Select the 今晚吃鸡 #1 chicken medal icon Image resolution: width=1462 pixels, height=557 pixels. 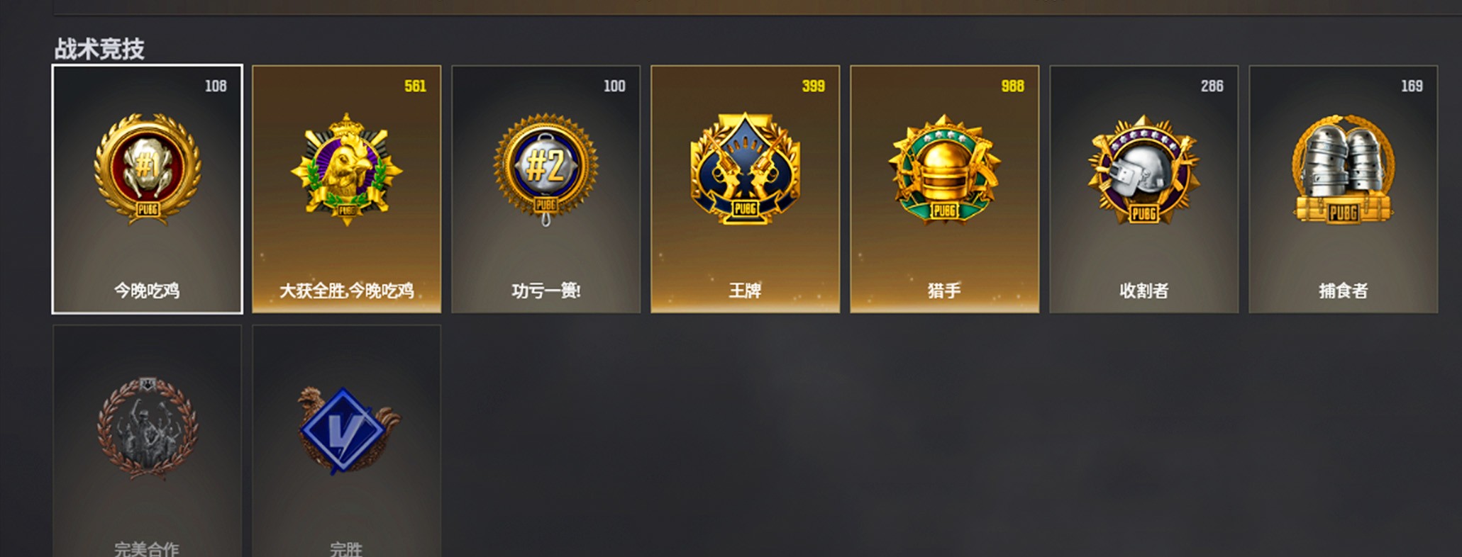pyautogui.click(x=147, y=169)
